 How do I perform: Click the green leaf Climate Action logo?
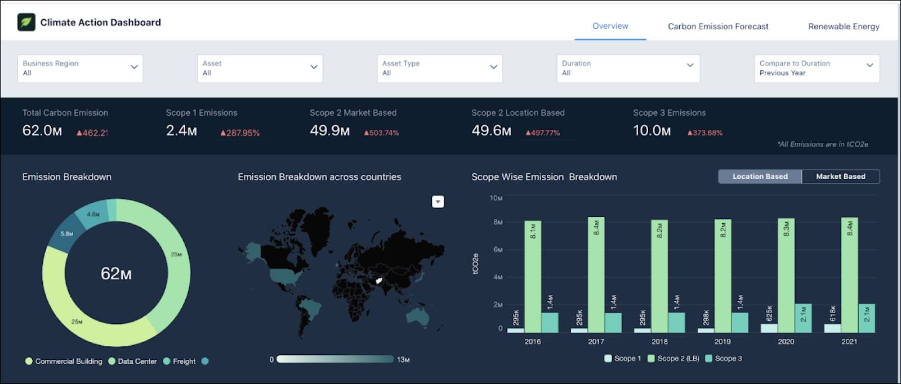26,22
